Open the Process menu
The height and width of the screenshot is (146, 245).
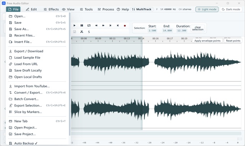click(106, 9)
